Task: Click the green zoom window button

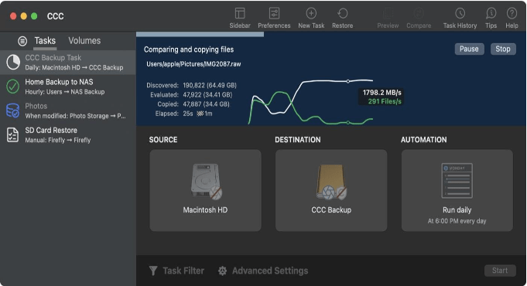Action: (x=34, y=16)
